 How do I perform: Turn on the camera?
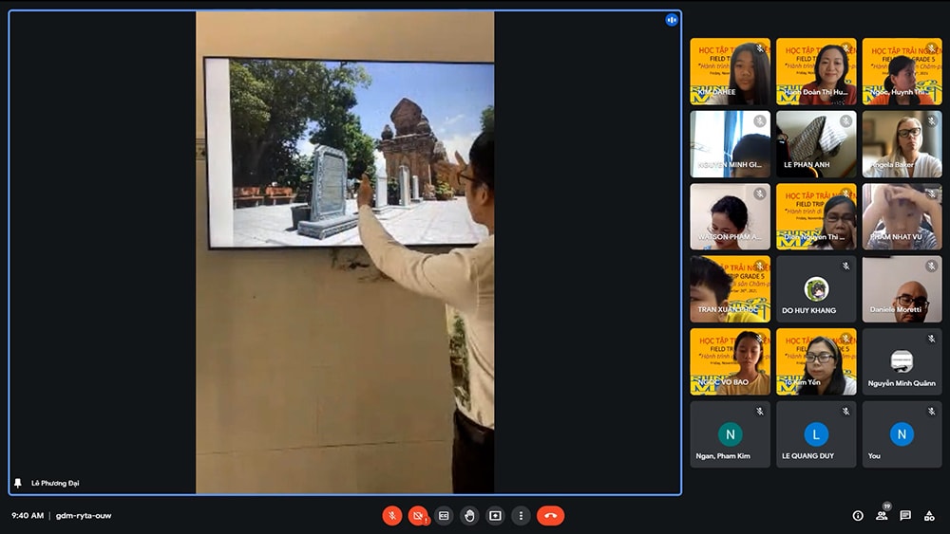click(417, 516)
